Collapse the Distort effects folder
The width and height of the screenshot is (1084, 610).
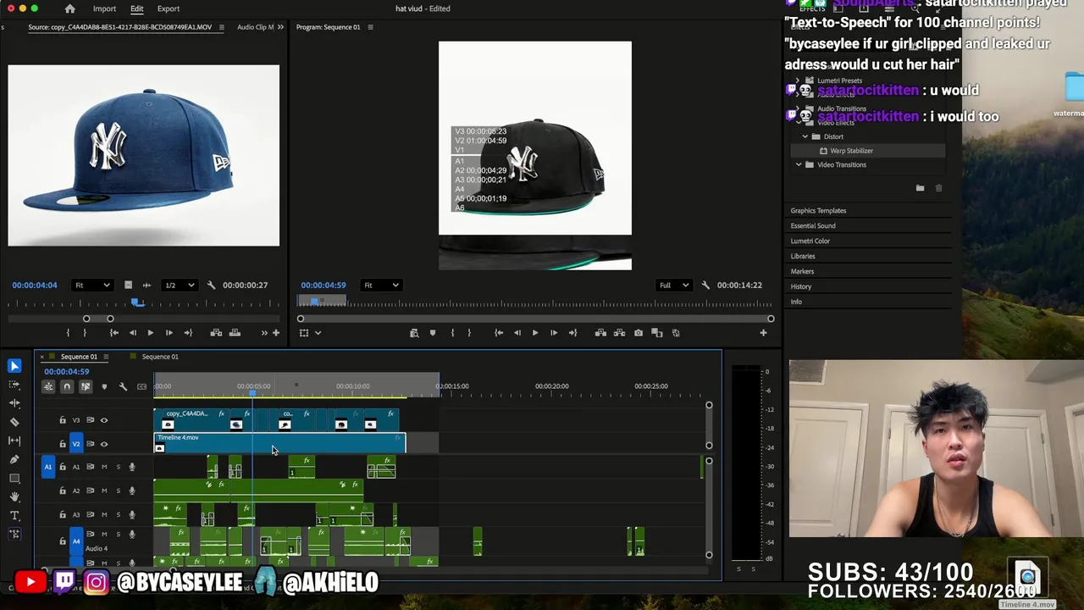point(805,136)
